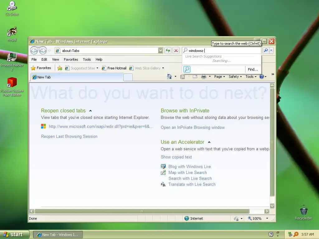Screen dimensions: 319x239
Task: Click the Start button
Action: pos(15,234)
